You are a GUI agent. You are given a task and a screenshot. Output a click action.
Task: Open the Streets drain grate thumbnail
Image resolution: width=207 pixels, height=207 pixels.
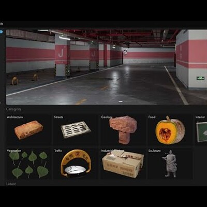click(x=76, y=129)
